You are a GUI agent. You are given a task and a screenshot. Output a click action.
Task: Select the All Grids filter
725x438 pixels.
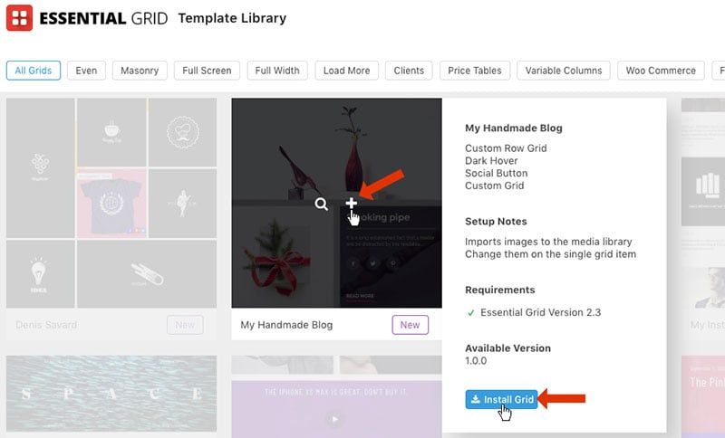pyautogui.click(x=34, y=71)
